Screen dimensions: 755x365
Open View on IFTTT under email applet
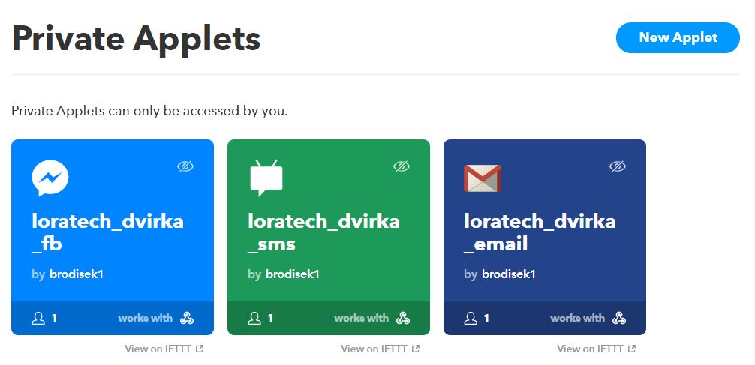click(597, 349)
